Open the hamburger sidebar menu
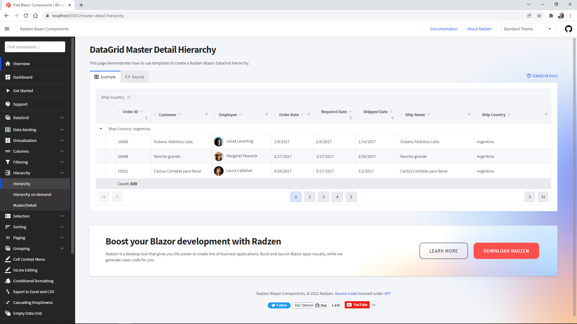The width and height of the screenshot is (577, 324). tap(7, 29)
